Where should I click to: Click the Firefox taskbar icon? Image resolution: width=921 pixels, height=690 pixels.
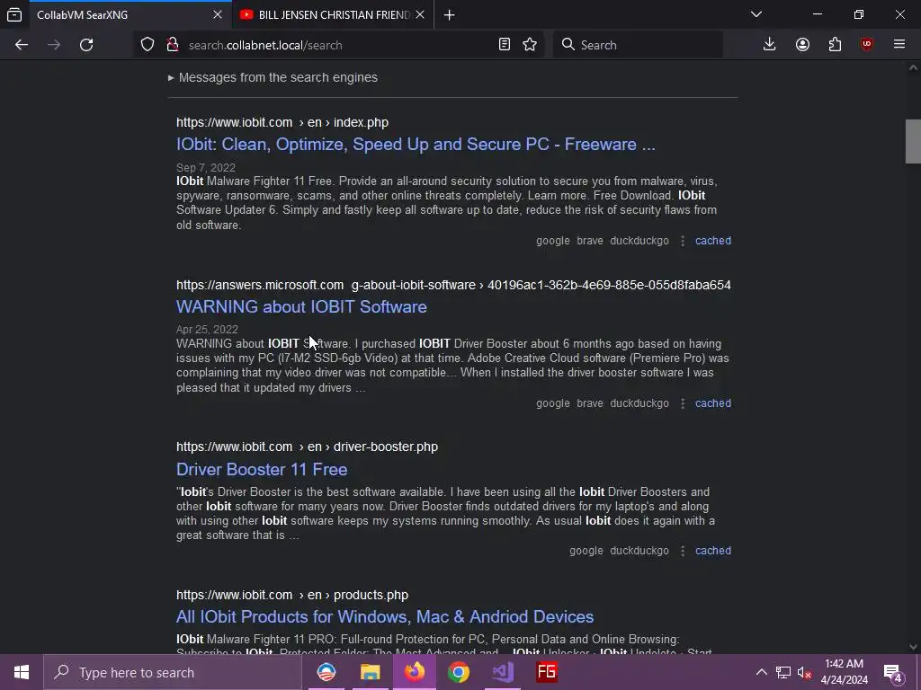click(x=414, y=672)
